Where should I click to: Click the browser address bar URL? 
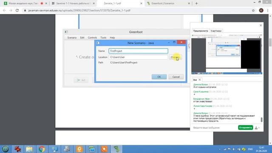(x=79, y=10)
